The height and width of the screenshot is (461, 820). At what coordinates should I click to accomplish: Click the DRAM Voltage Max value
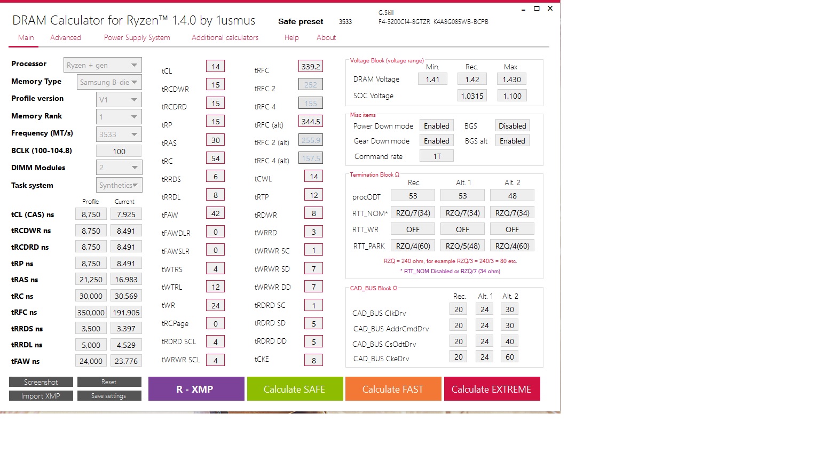pos(512,80)
